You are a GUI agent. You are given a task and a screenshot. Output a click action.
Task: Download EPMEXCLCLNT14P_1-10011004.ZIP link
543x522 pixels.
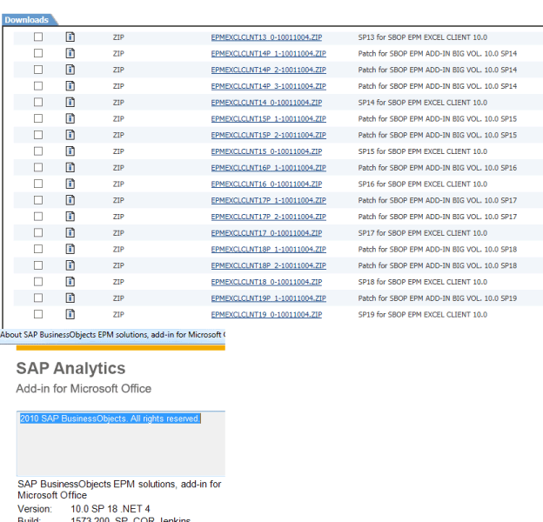[x=268, y=54]
